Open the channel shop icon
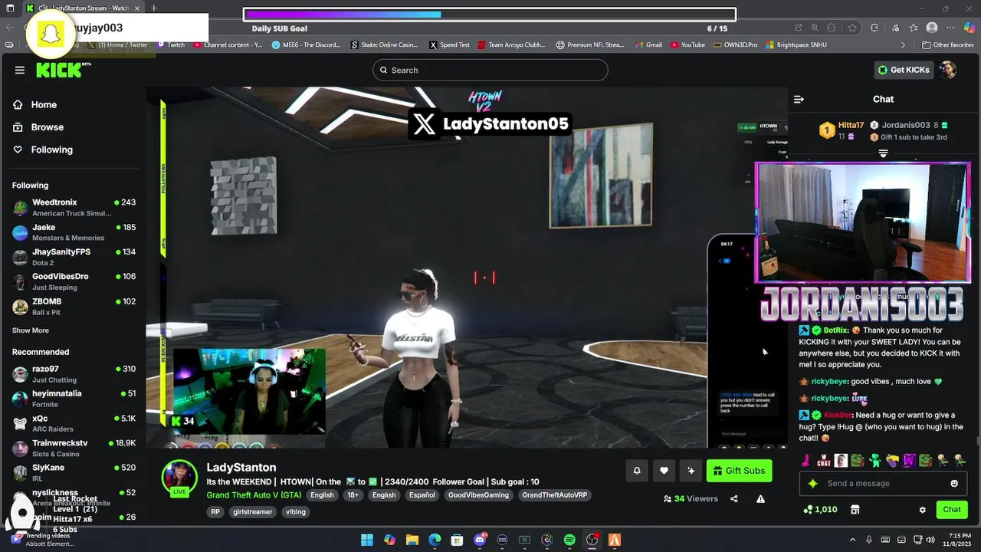The width and height of the screenshot is (981, 552). (855, 510)
